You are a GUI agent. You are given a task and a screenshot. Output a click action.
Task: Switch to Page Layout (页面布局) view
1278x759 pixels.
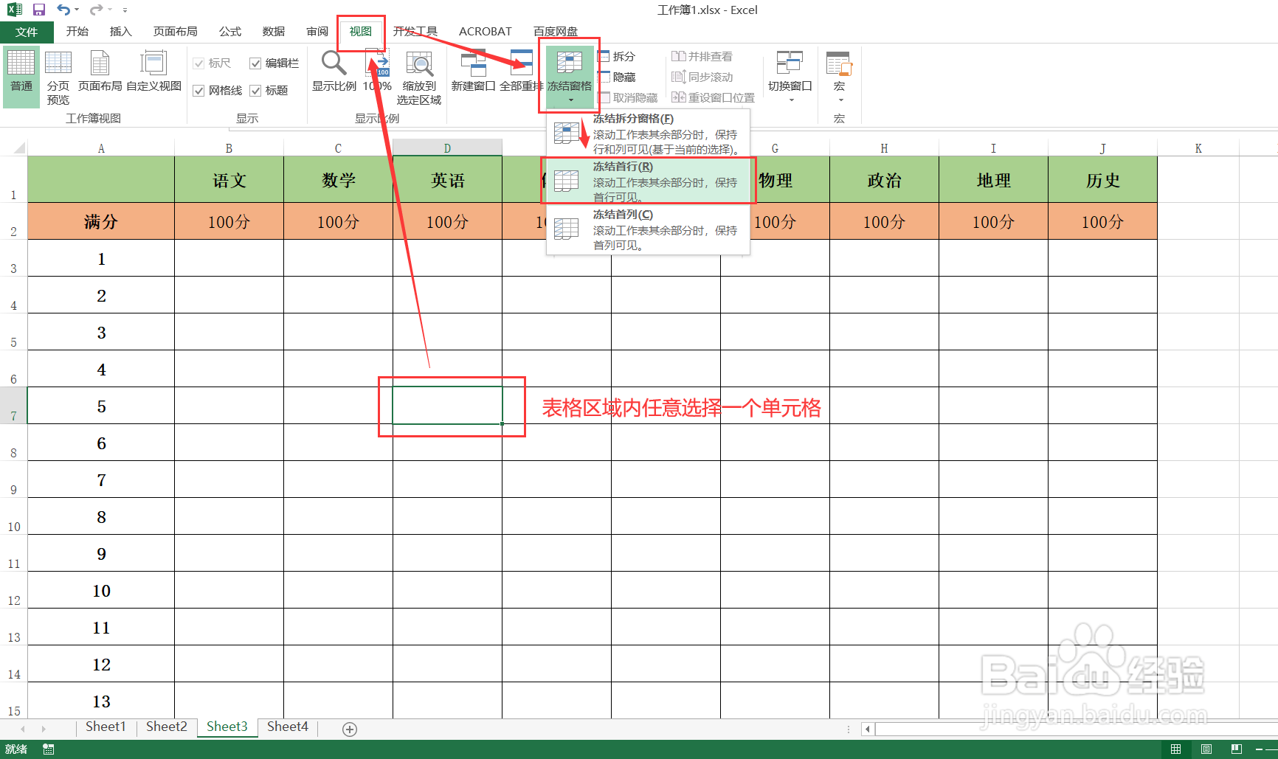[x=100, y=72]
